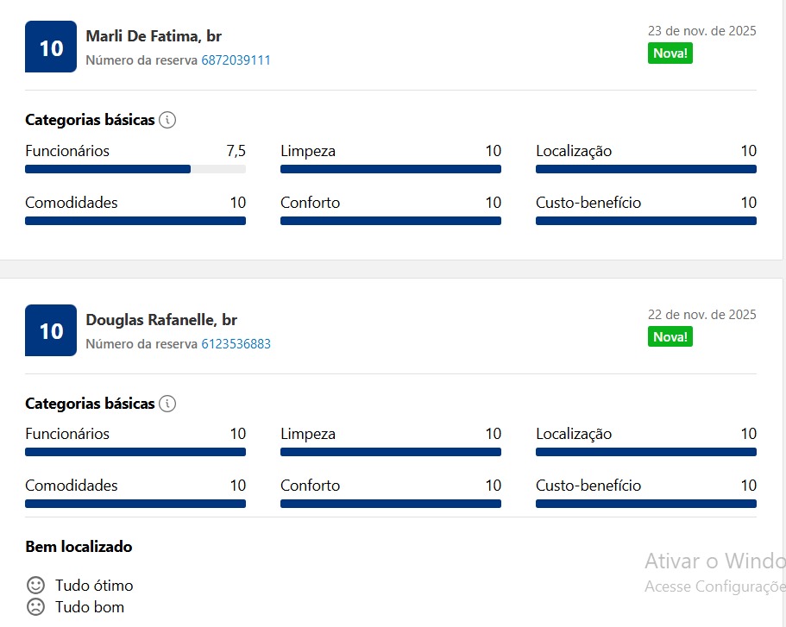Click the 23 de nov. de 2025 date

701,31
